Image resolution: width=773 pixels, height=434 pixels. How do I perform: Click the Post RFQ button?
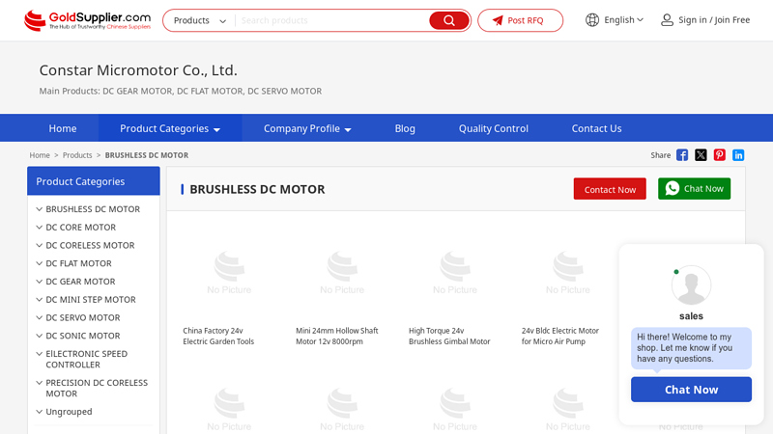[520, 20]
